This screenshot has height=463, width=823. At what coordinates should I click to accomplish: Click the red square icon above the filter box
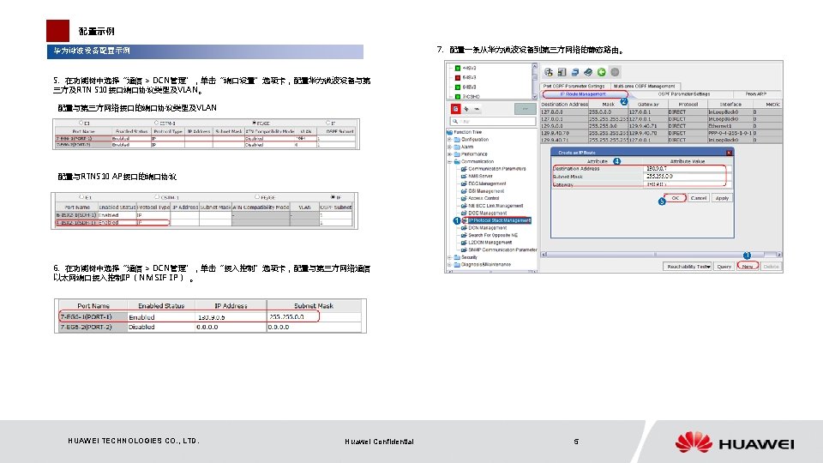pyautogui.click(x=455, y=109)
